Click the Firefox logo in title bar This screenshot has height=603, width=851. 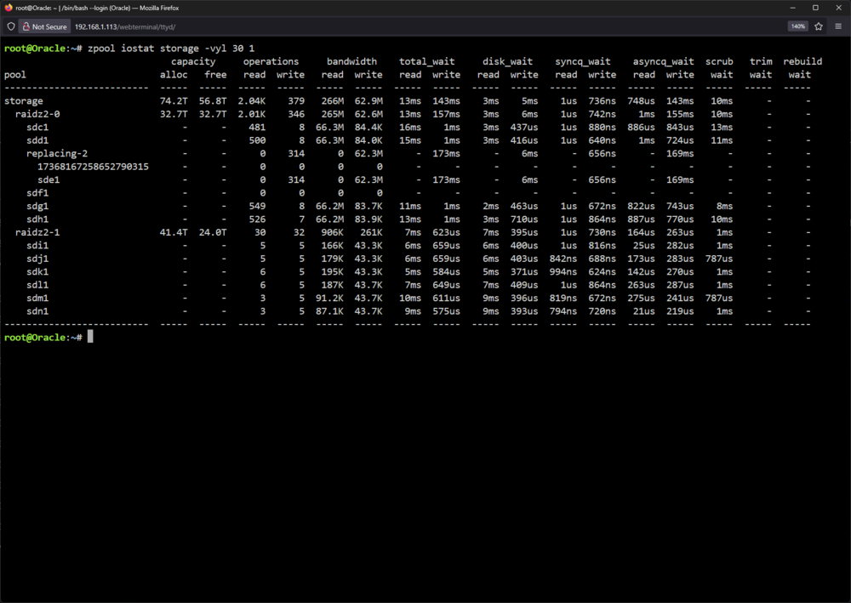click(9, 8)
